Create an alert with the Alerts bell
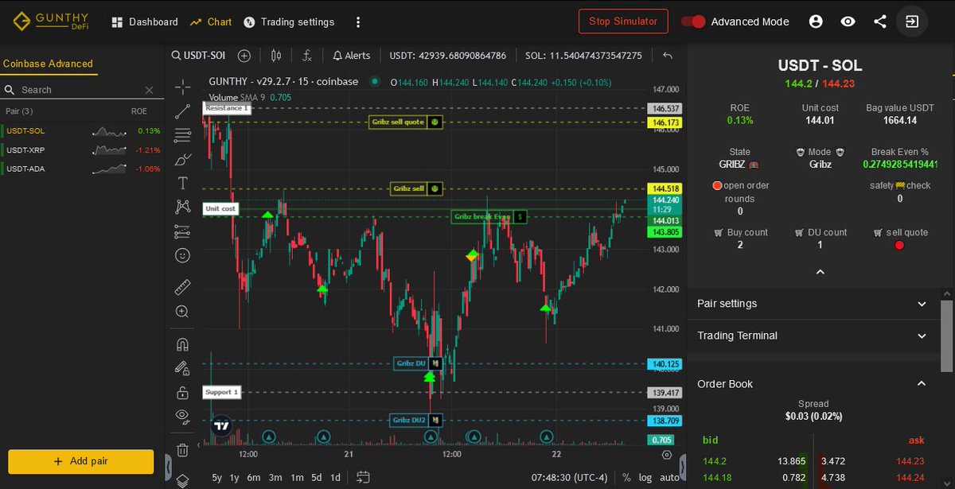Image resolution: width=955 pixels, height=489 pixels. click(x=351, y=56)
